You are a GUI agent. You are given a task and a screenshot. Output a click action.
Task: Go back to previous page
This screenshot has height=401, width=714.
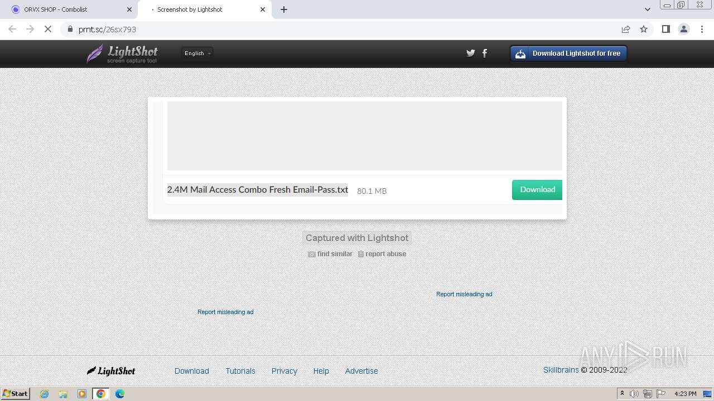[x=12, y=29]
